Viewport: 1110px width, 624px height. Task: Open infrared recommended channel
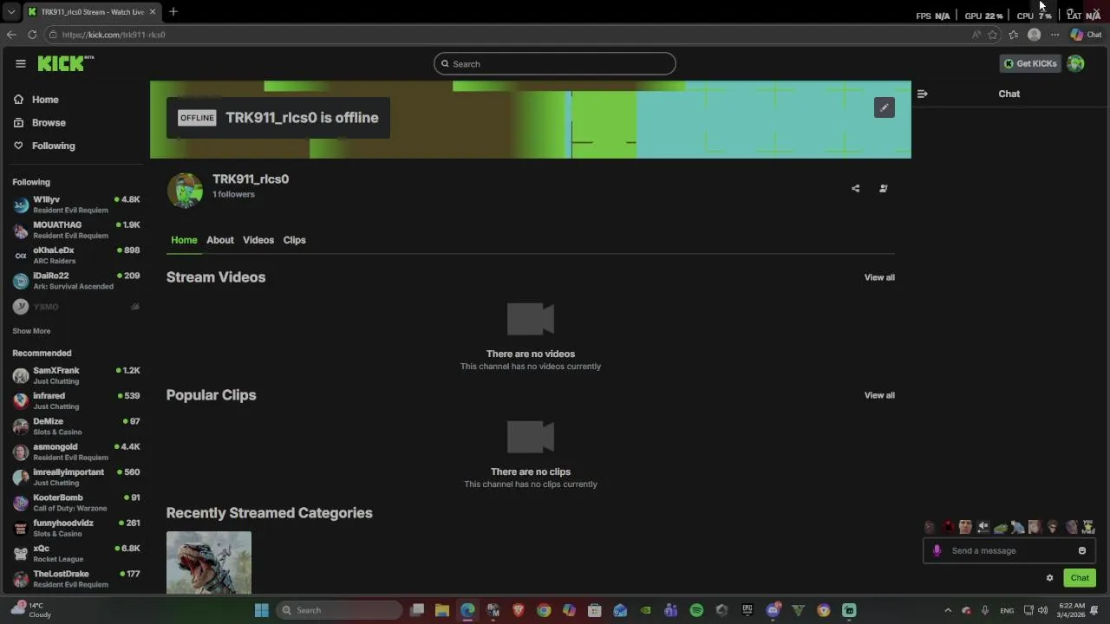[76, 400]
